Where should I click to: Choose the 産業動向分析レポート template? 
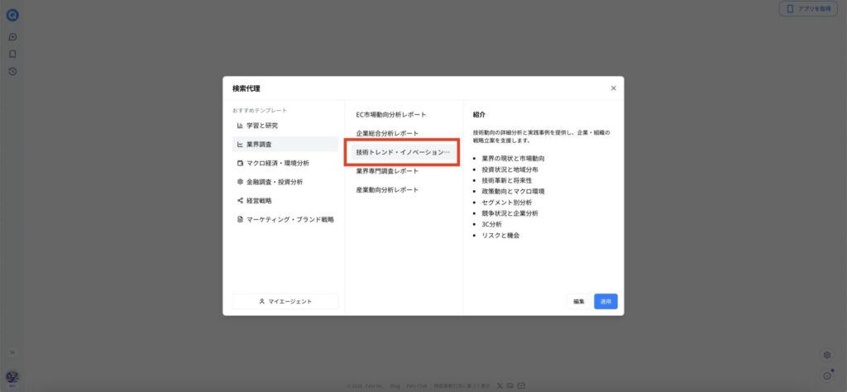(404, 190)
